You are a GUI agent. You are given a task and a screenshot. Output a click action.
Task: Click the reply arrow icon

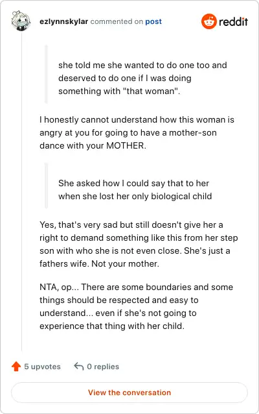[79, 366]
